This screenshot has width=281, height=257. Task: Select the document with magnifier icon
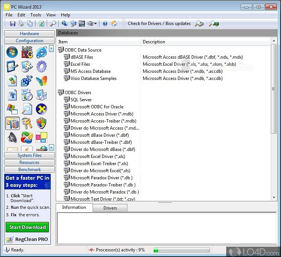point(27,109)
